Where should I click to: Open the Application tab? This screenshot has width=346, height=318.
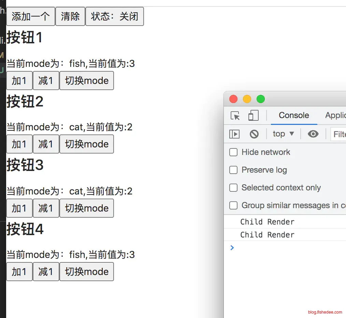pyautogui.click(x=335, y=115)
